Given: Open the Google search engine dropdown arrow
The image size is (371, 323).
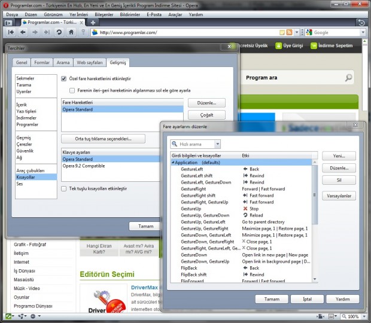Looking at the screenshot, I should [363, 32].
